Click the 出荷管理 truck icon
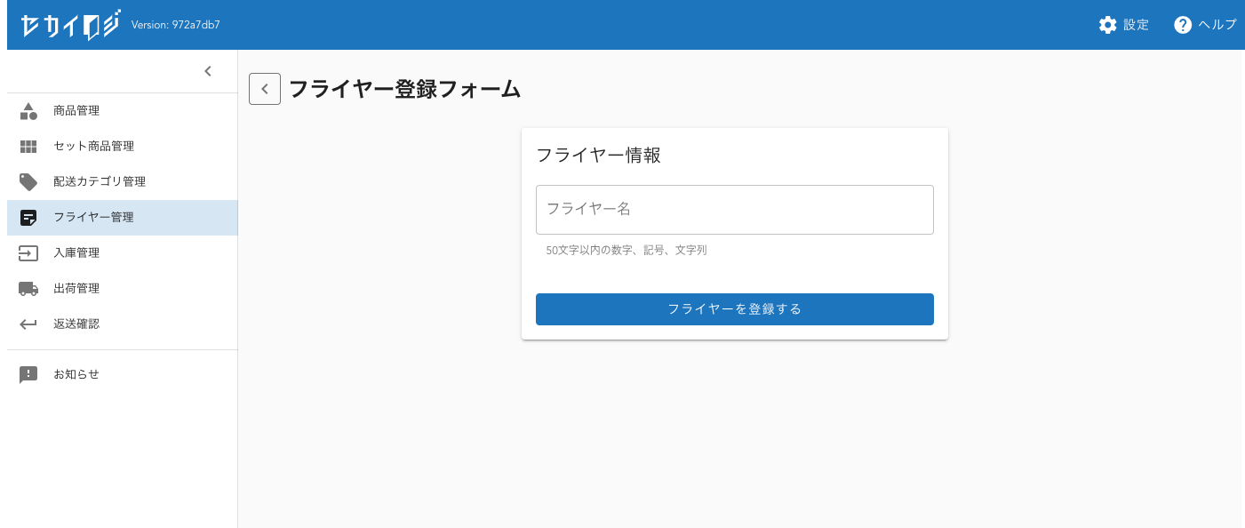 click(x=28, y=288)
